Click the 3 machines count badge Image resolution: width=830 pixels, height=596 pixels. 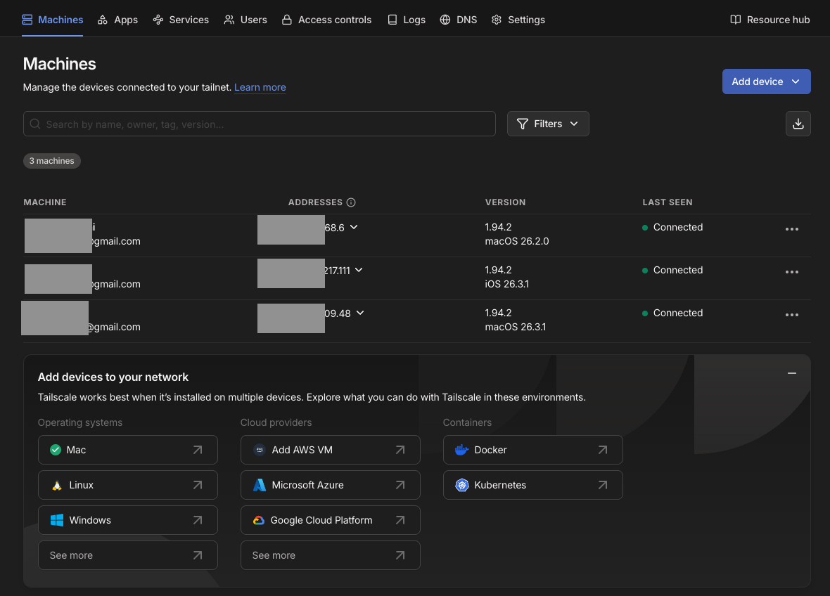(x=52, y=161)
